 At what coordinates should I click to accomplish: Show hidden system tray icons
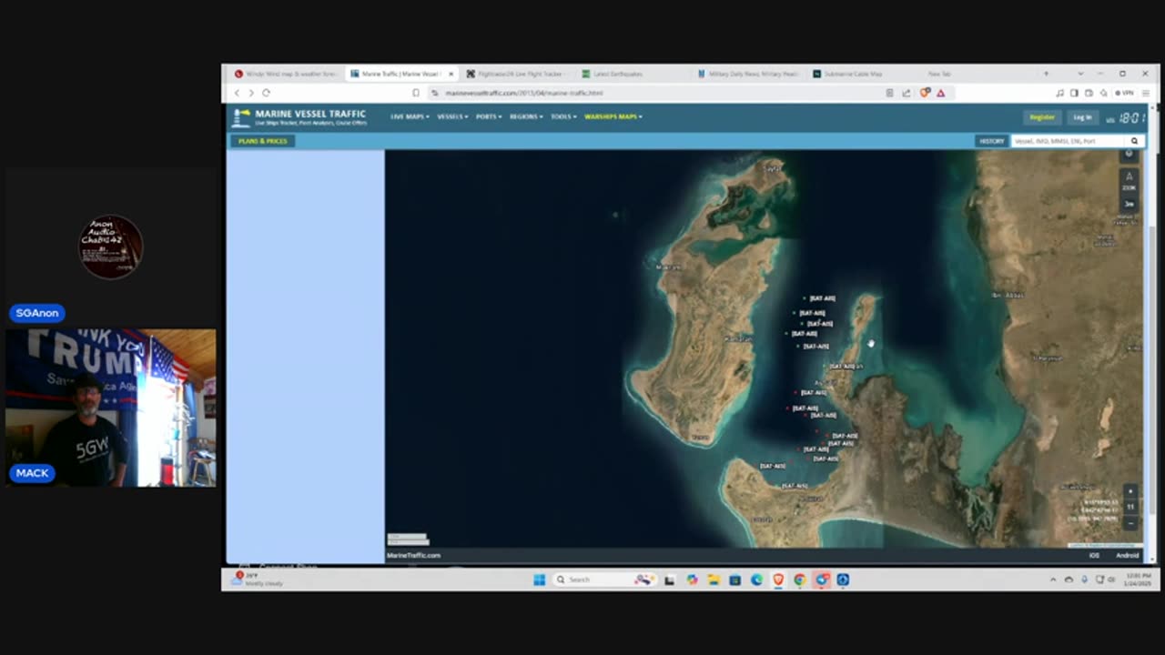[x=1053, y=579]
